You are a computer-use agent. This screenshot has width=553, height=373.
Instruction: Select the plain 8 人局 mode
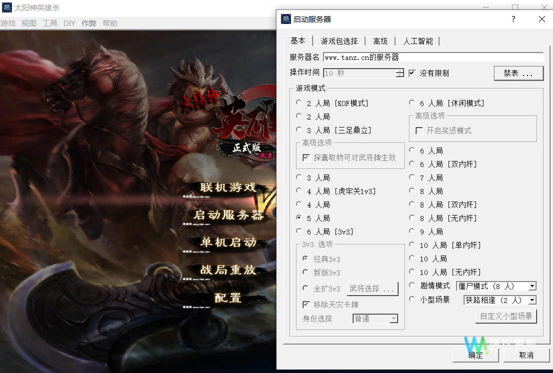point(412,190)
